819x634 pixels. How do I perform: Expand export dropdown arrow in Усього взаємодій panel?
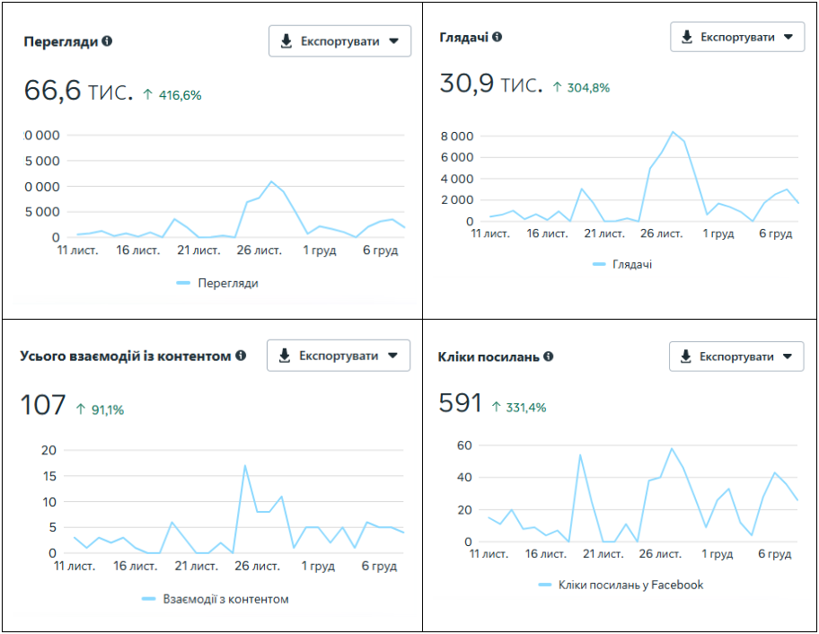tap(392, 356)
